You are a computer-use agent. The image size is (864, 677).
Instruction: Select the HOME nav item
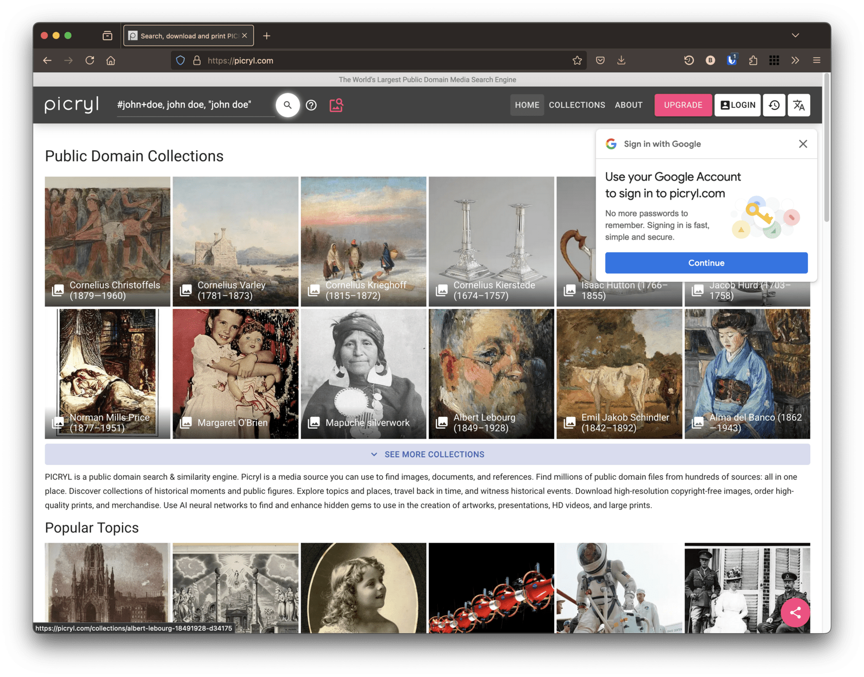point(527,105)
